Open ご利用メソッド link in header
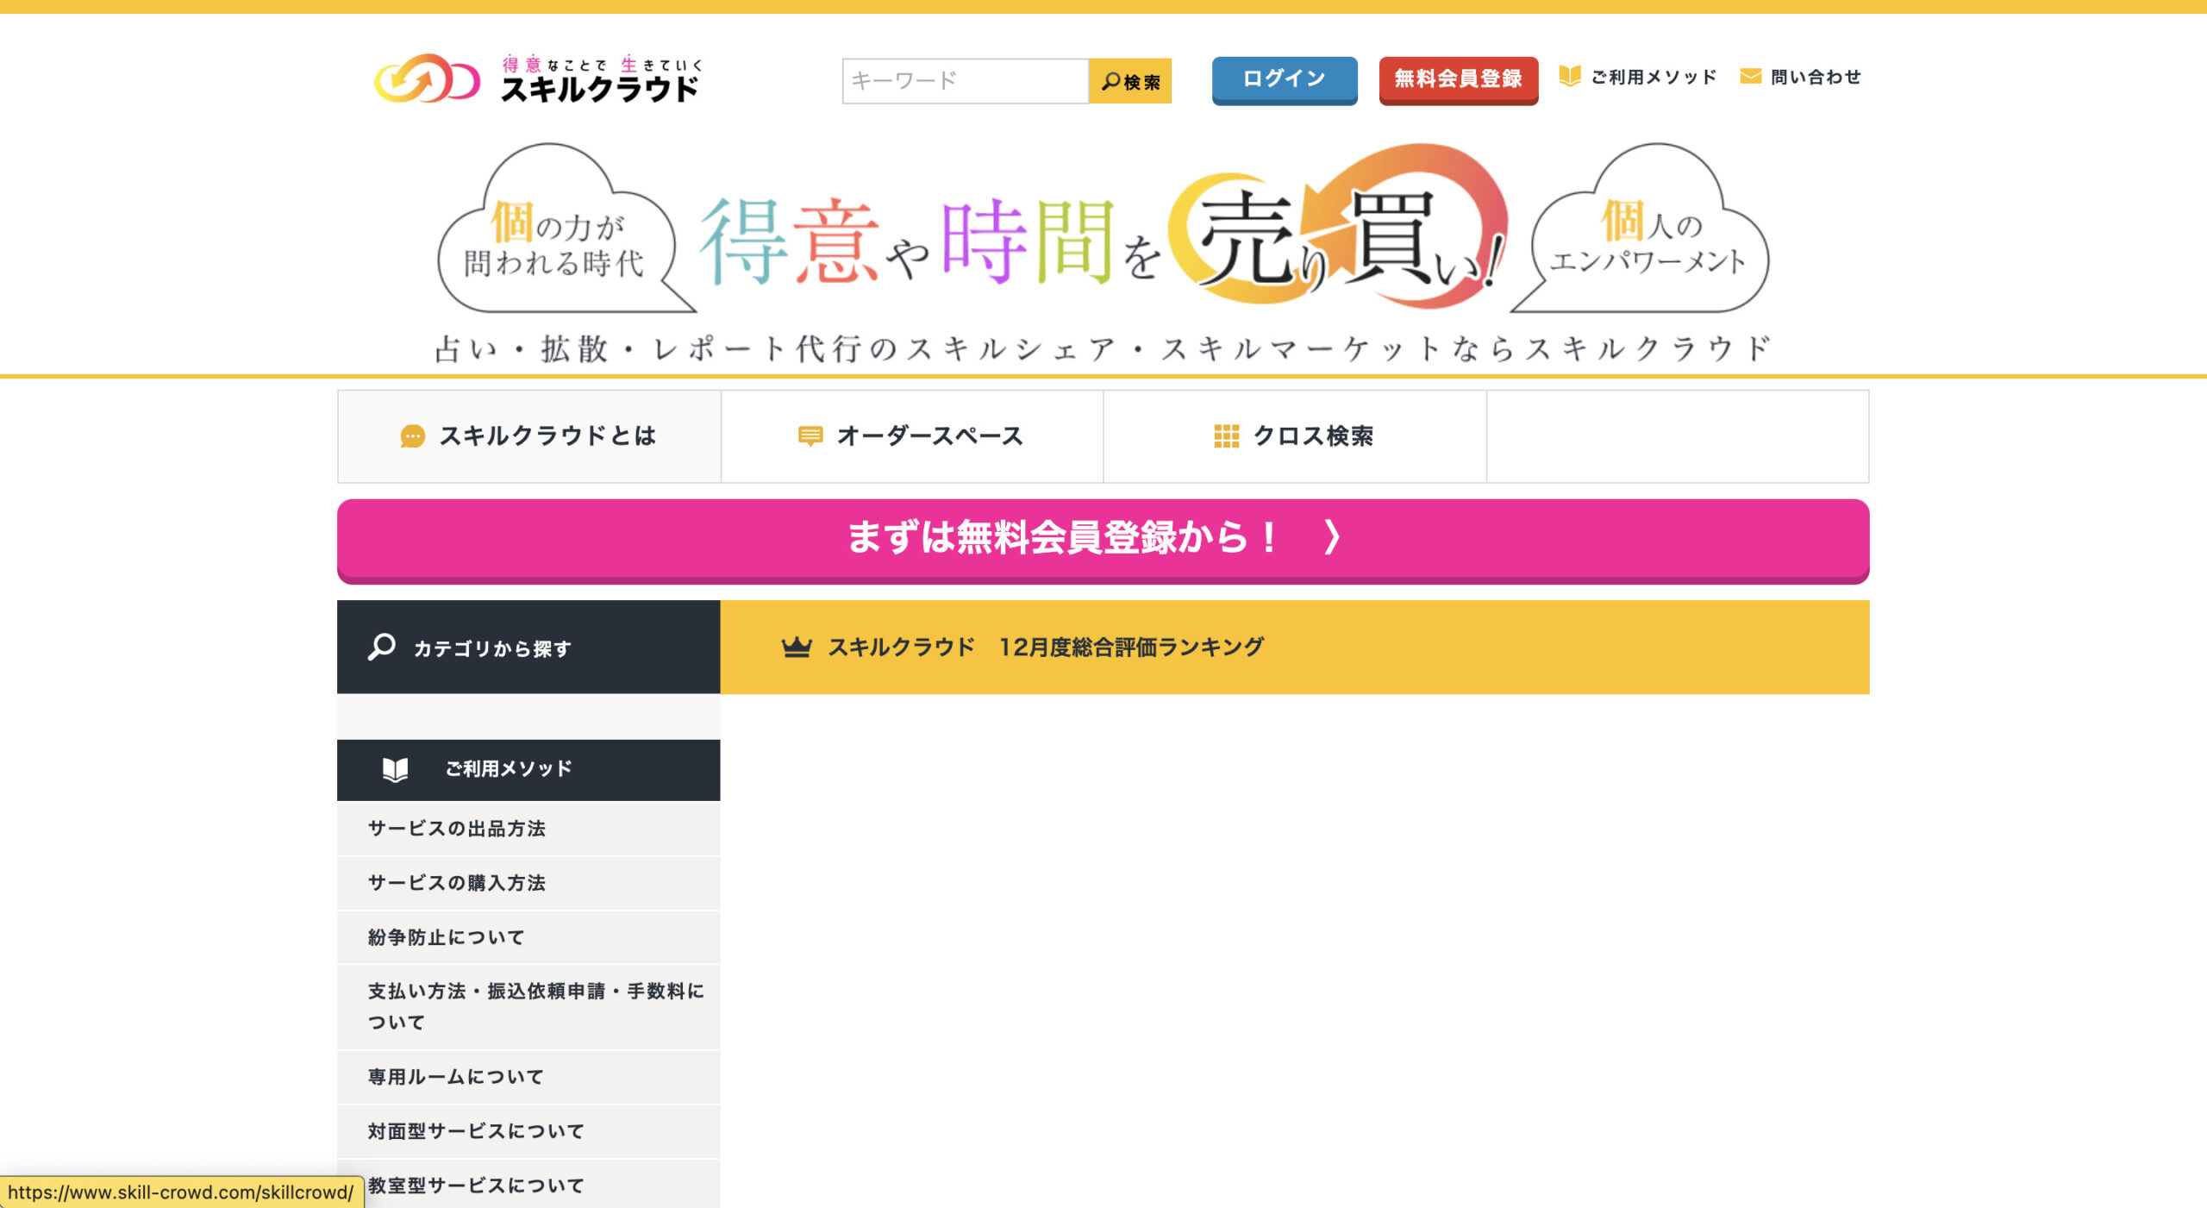The height and width of the screenshot is (1208, 2207). click(1653, 77)
